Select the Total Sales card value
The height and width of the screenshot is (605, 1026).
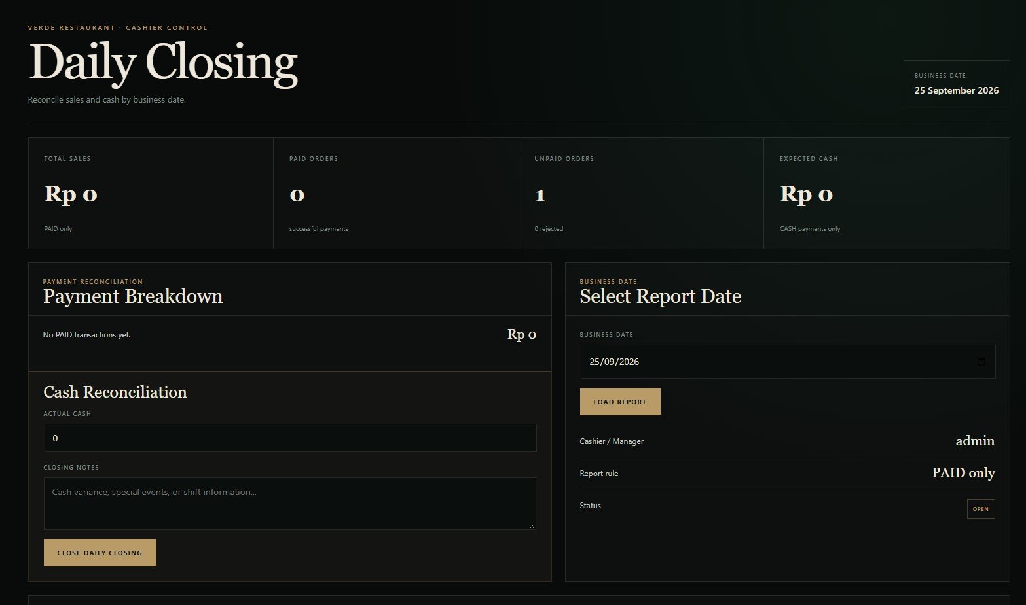(x=71, y=194)
